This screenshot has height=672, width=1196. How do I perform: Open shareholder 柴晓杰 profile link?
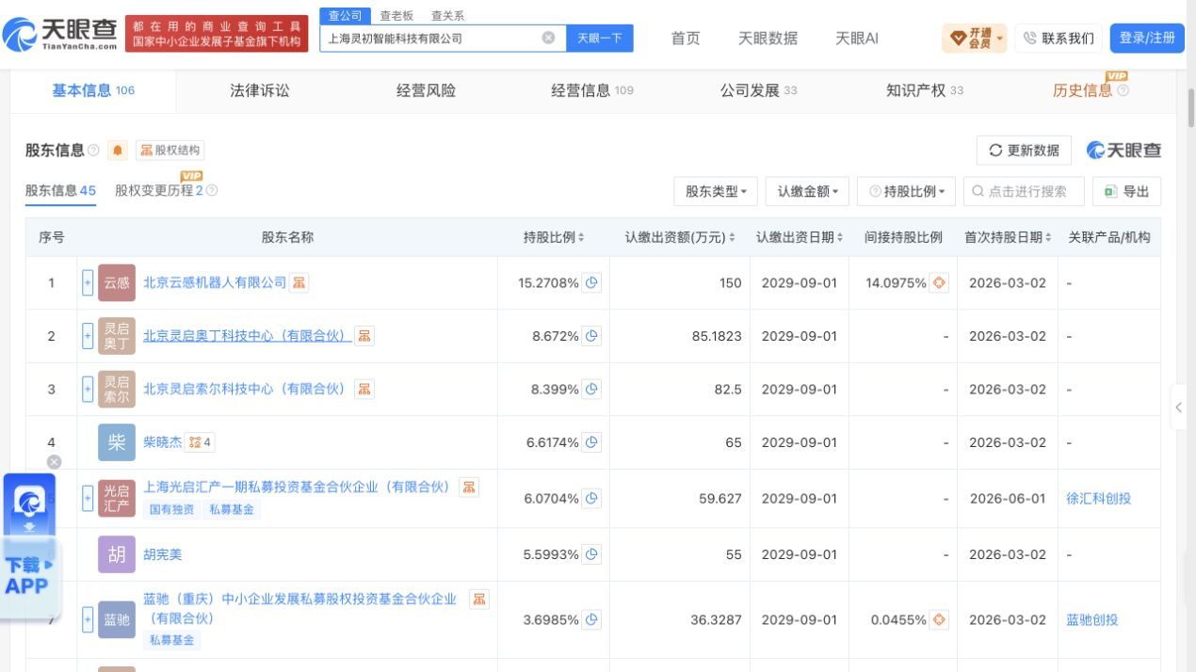pyautogui.click(x=164, y=442)
